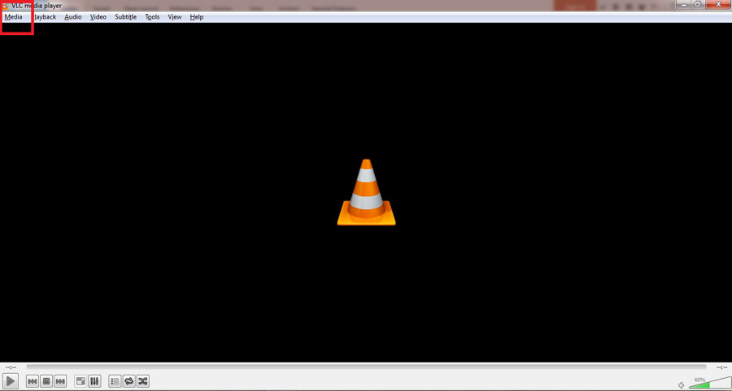Open the View menu
Screen dimensions: 732x391
(x=175, y=17)
